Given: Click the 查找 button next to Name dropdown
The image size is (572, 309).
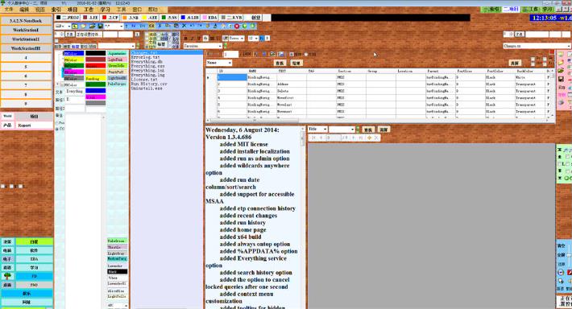Looking at the screenshot, I should pos(280,63).
